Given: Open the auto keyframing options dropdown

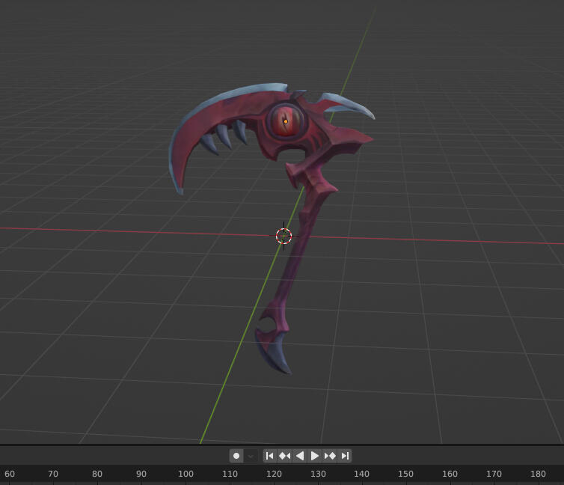Looking at the screenshot, I should click(x=251, y=456).
